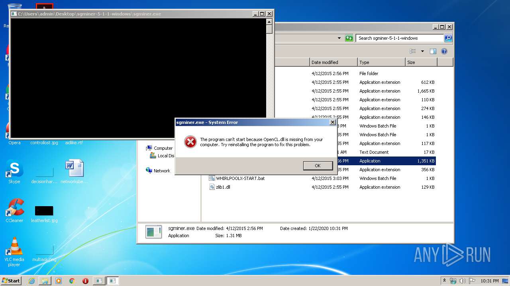Focus the Search sgminer-5-1-1-windows field
This screenshot has height=286, width=510.
(x=400, y=38)
